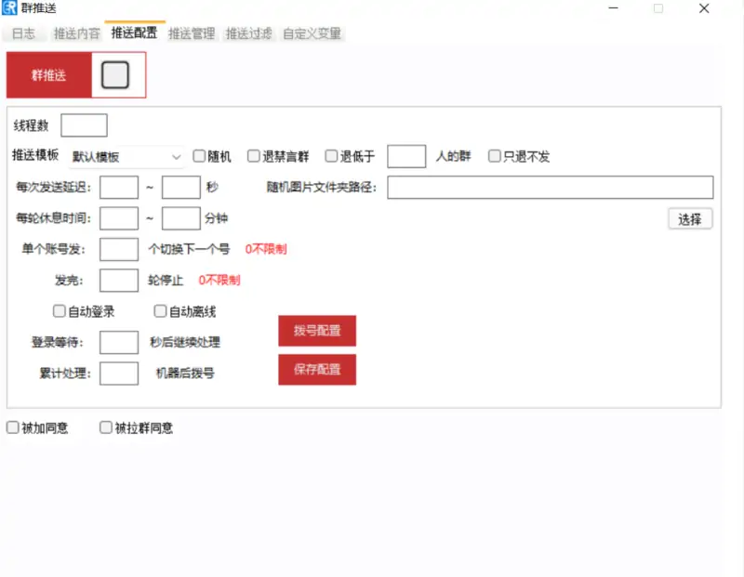Check the box next to the 群推送 button
This screenshot has width=744, height=577.
coord(114,73)
